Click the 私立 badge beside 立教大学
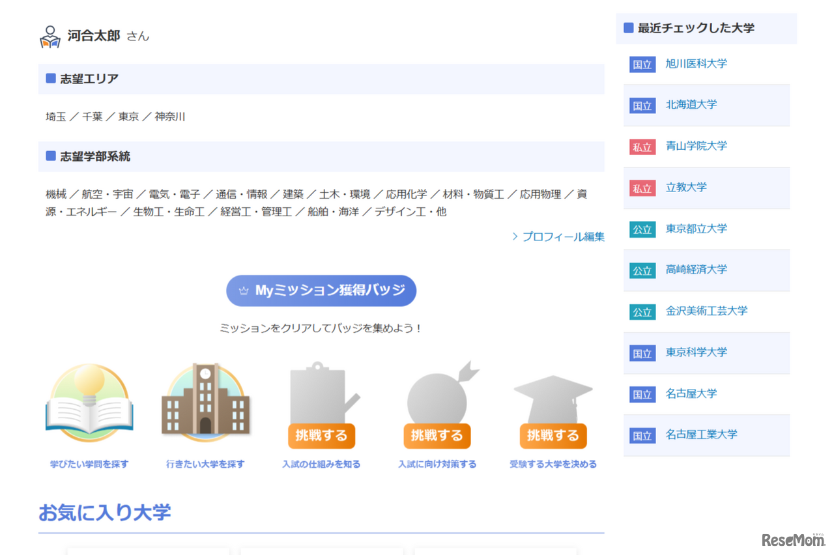The image size is (834, 555). (642, 188)
